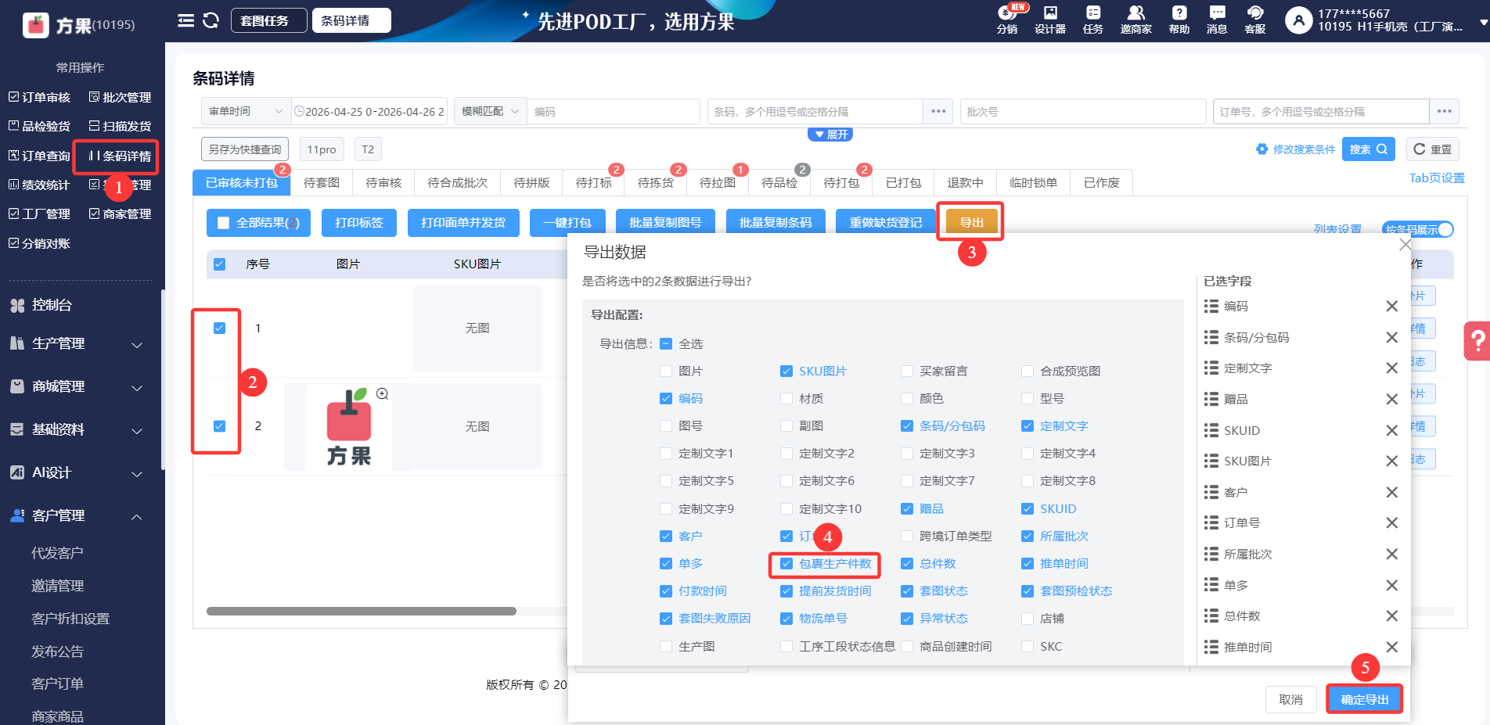
Task: Click the magnifier icon on product image
Action: point(383,394)
